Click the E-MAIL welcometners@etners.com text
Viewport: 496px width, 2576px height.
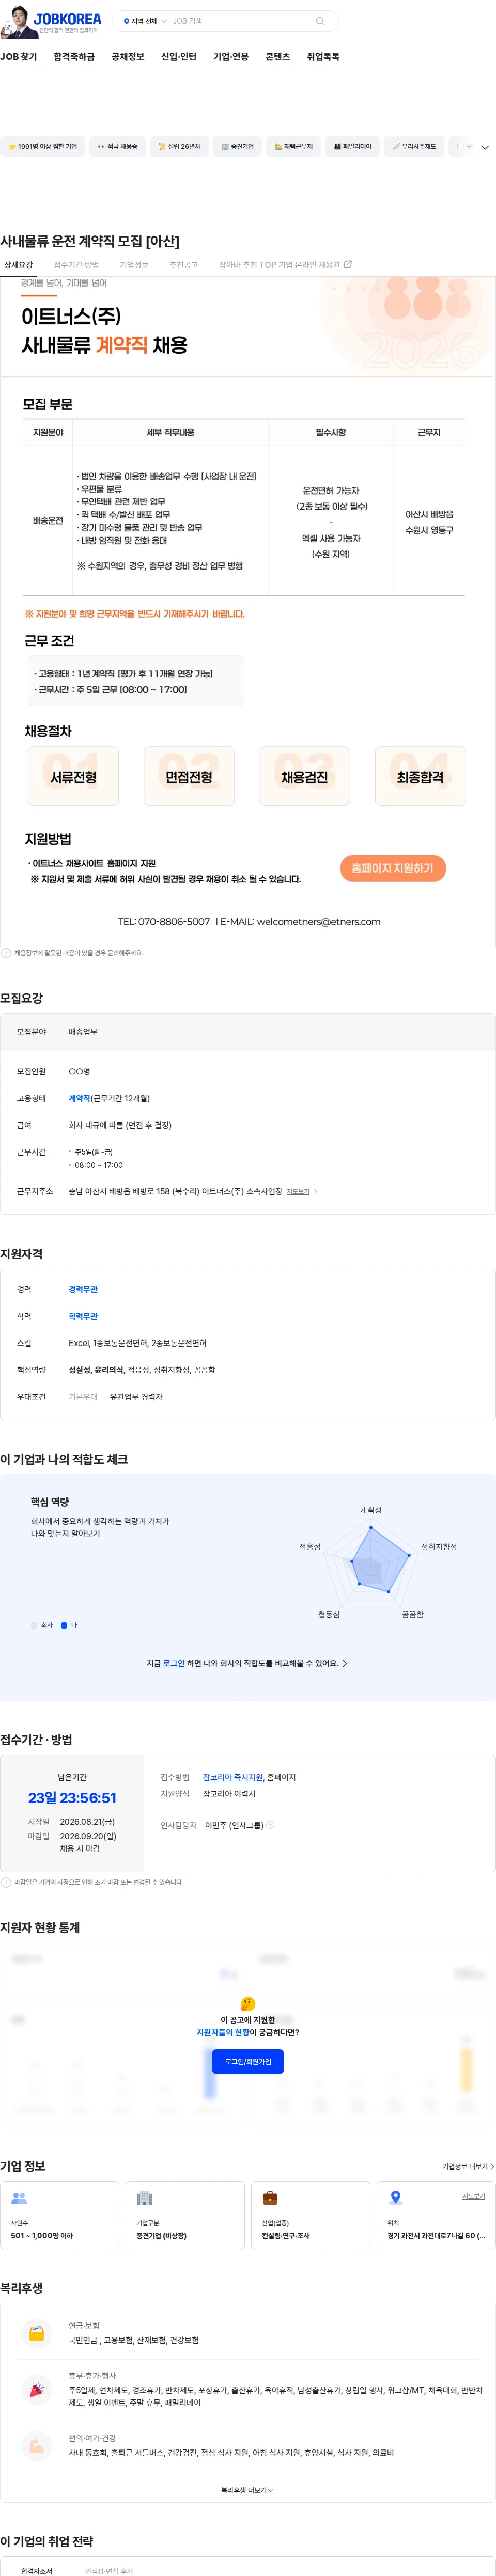[x=300, y=921]
